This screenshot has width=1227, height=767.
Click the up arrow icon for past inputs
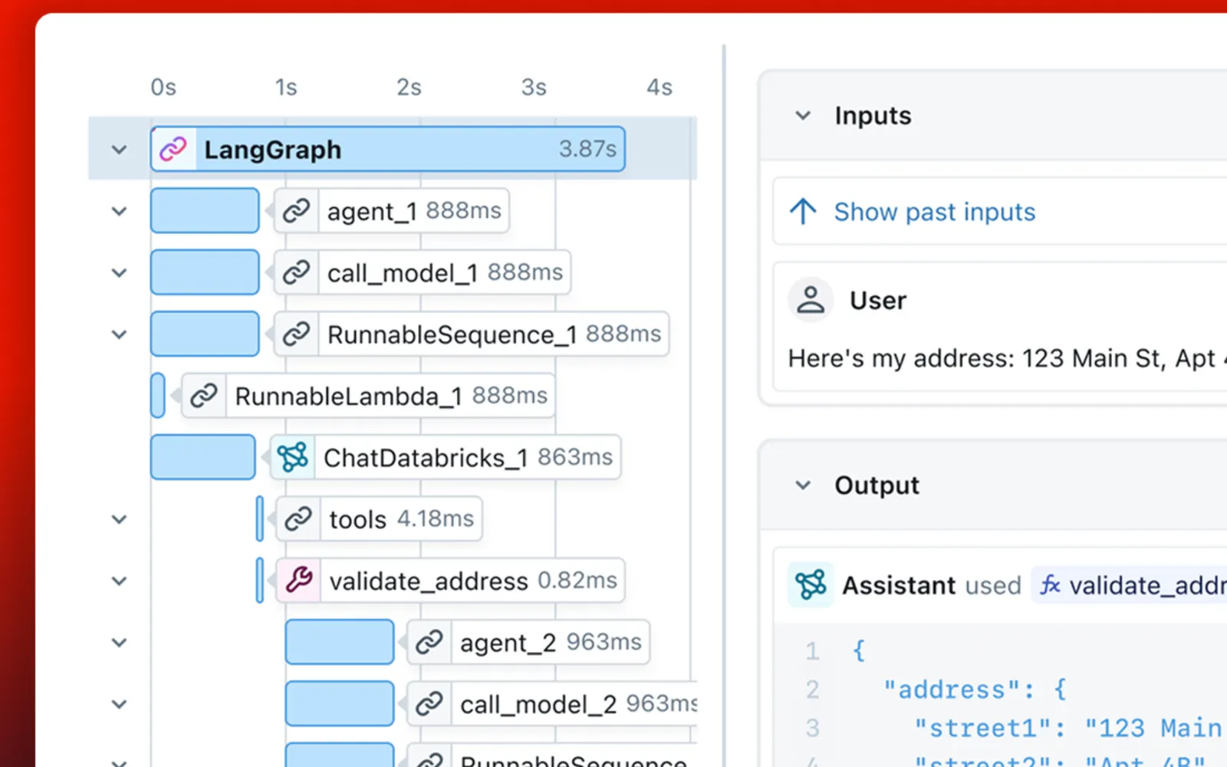coord(803,211)
